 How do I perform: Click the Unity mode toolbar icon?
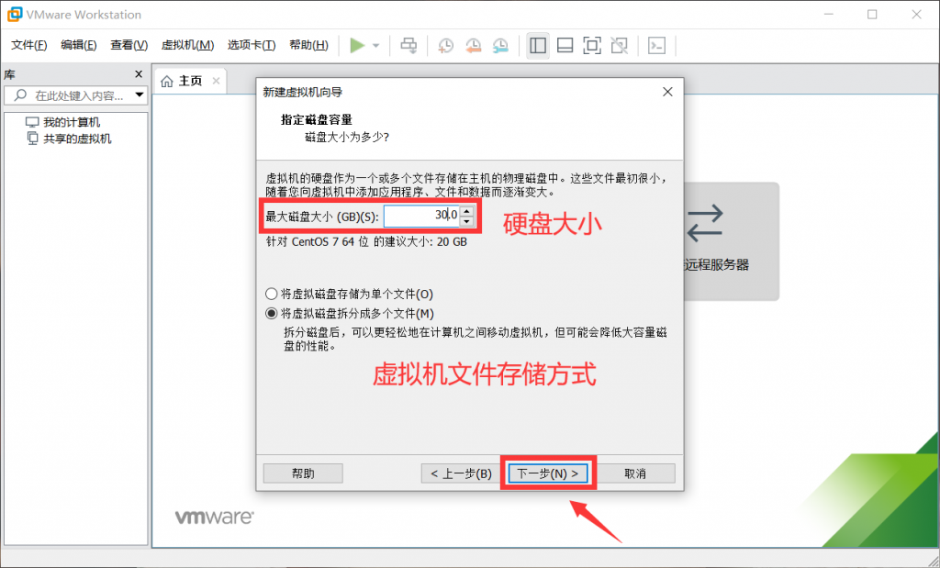(x=620, y=46)
